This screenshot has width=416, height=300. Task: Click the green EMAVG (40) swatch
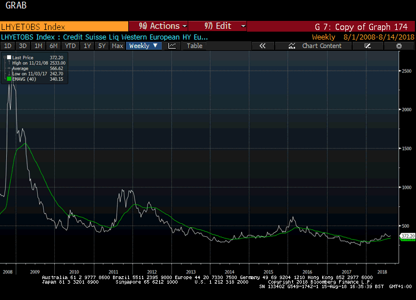click(x=9, y=79)
